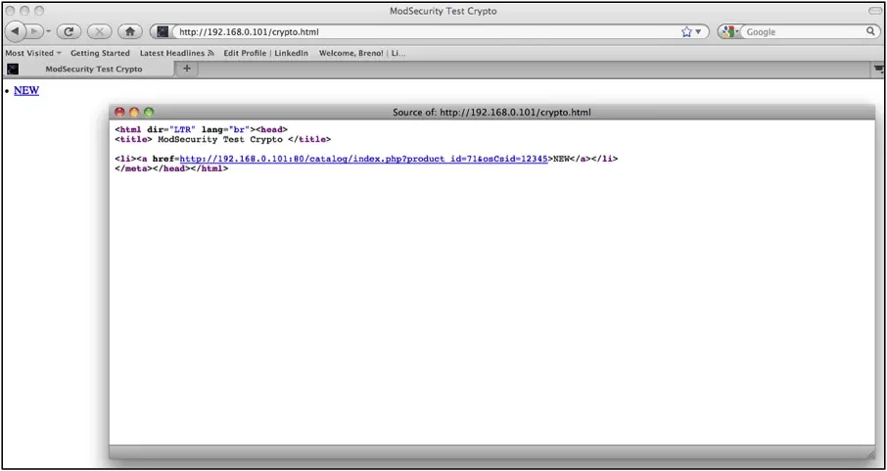
Task: Open the back/forward history dropdown arrow
Action: (49, 32)
